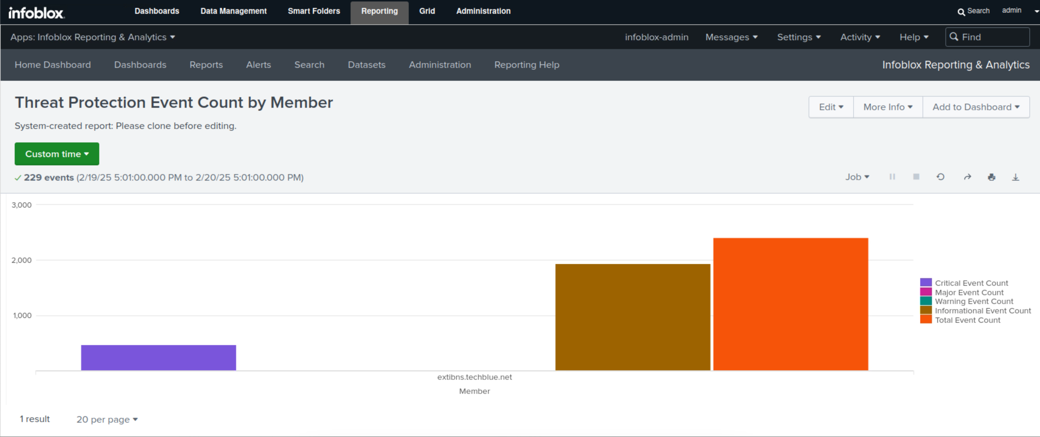Open the Reporting Help link
The height and width of the screenshot is (437, 1040).
[x=526, y=65]
